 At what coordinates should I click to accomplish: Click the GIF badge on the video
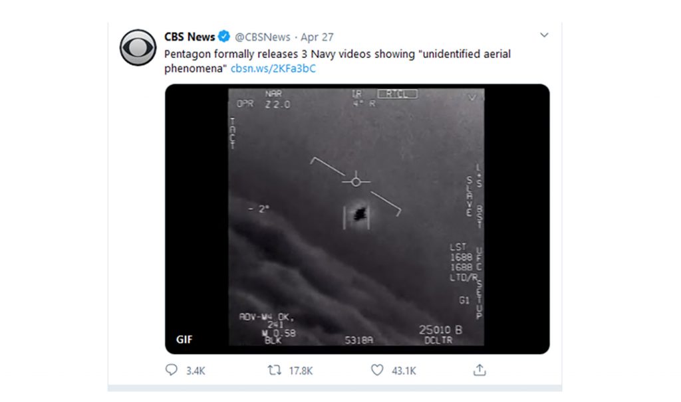[x=184, y=339]
